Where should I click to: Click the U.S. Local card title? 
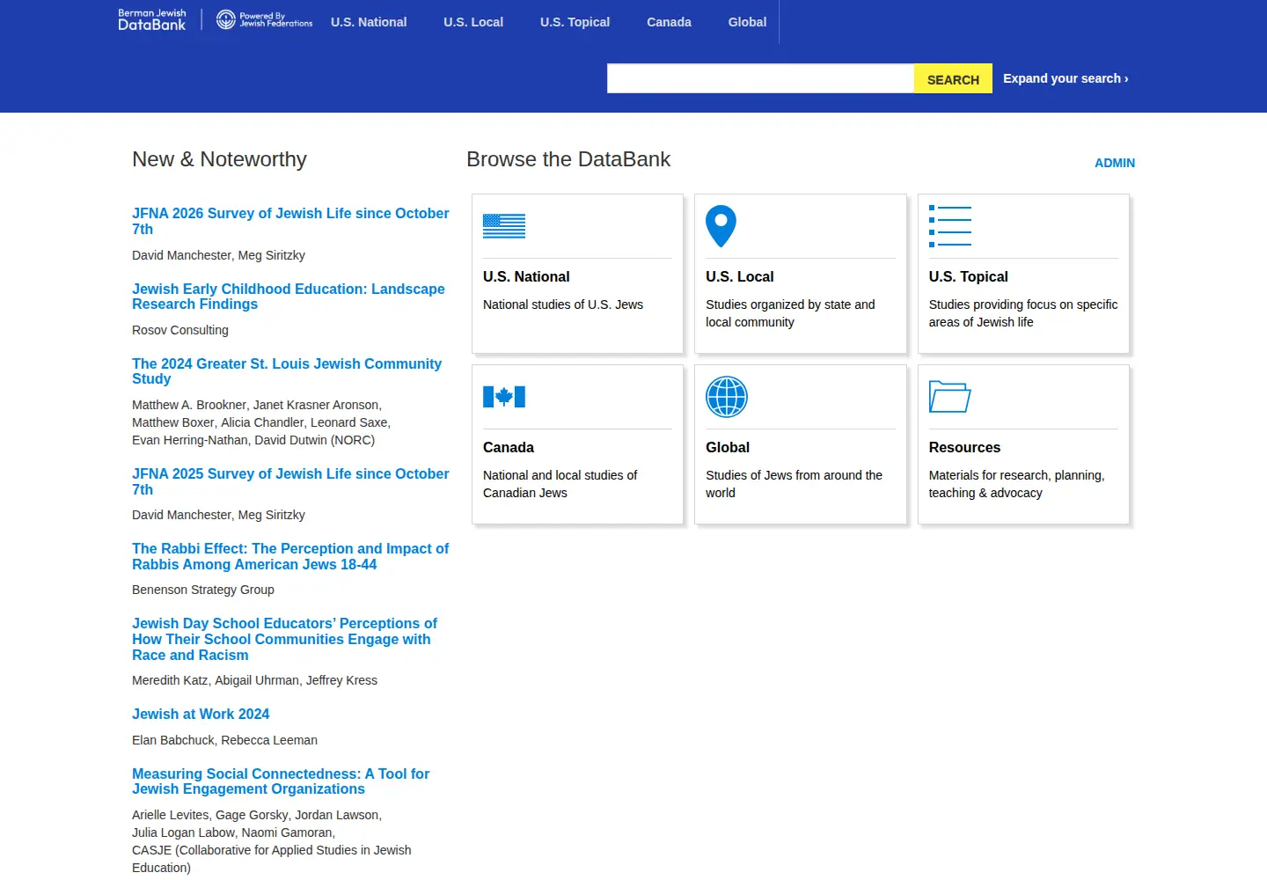click(x=739, y=276)
